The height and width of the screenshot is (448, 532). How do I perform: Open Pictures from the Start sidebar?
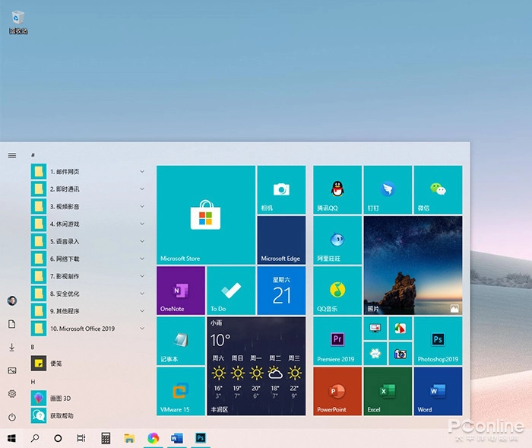(x=12, y=370)
